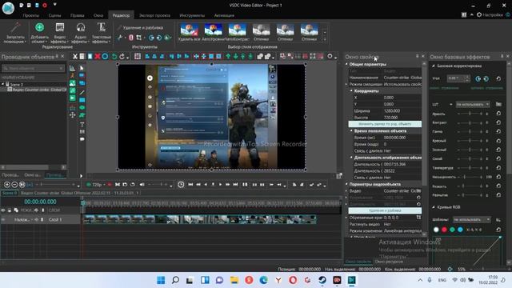The height and width of the screenshot is (288, 512).
Task: Click the paste clipboard icon
Action: pyautogui.click(x=90, y=57)
